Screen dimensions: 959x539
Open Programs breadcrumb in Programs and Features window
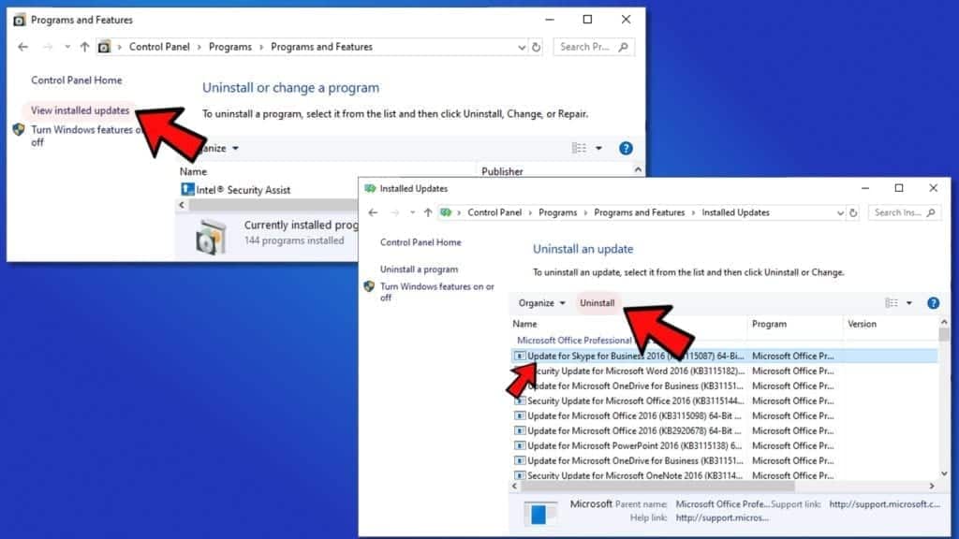click(230, 47)
